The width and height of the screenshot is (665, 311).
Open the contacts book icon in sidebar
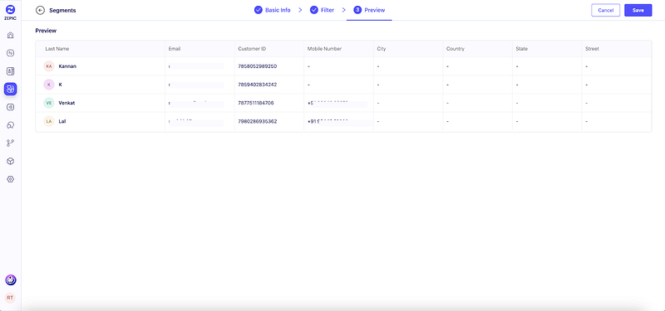[x=11, y=71]
